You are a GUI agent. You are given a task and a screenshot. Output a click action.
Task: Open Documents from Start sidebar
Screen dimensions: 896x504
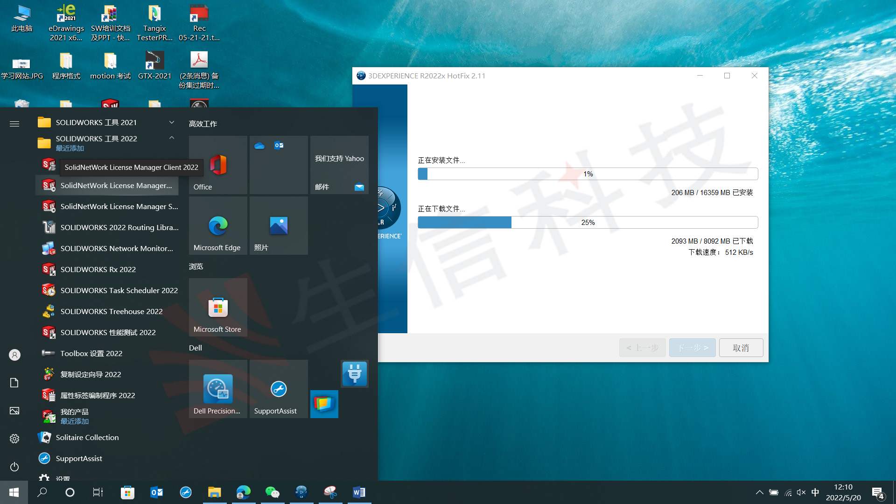pos(14,383)
